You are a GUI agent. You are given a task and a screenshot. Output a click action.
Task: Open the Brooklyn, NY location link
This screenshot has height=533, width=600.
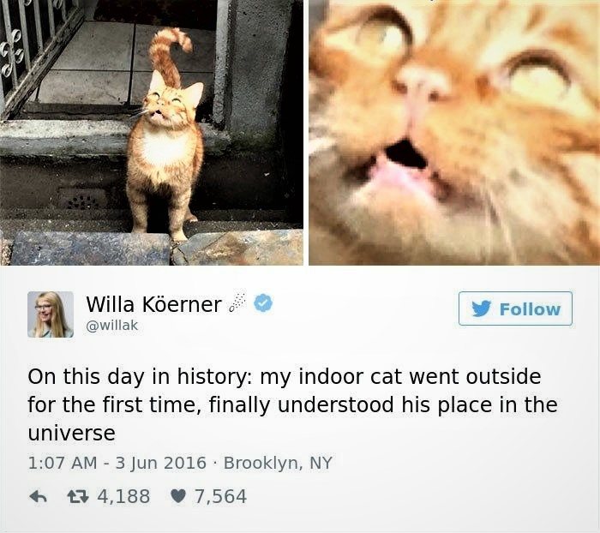pos(278,463)
